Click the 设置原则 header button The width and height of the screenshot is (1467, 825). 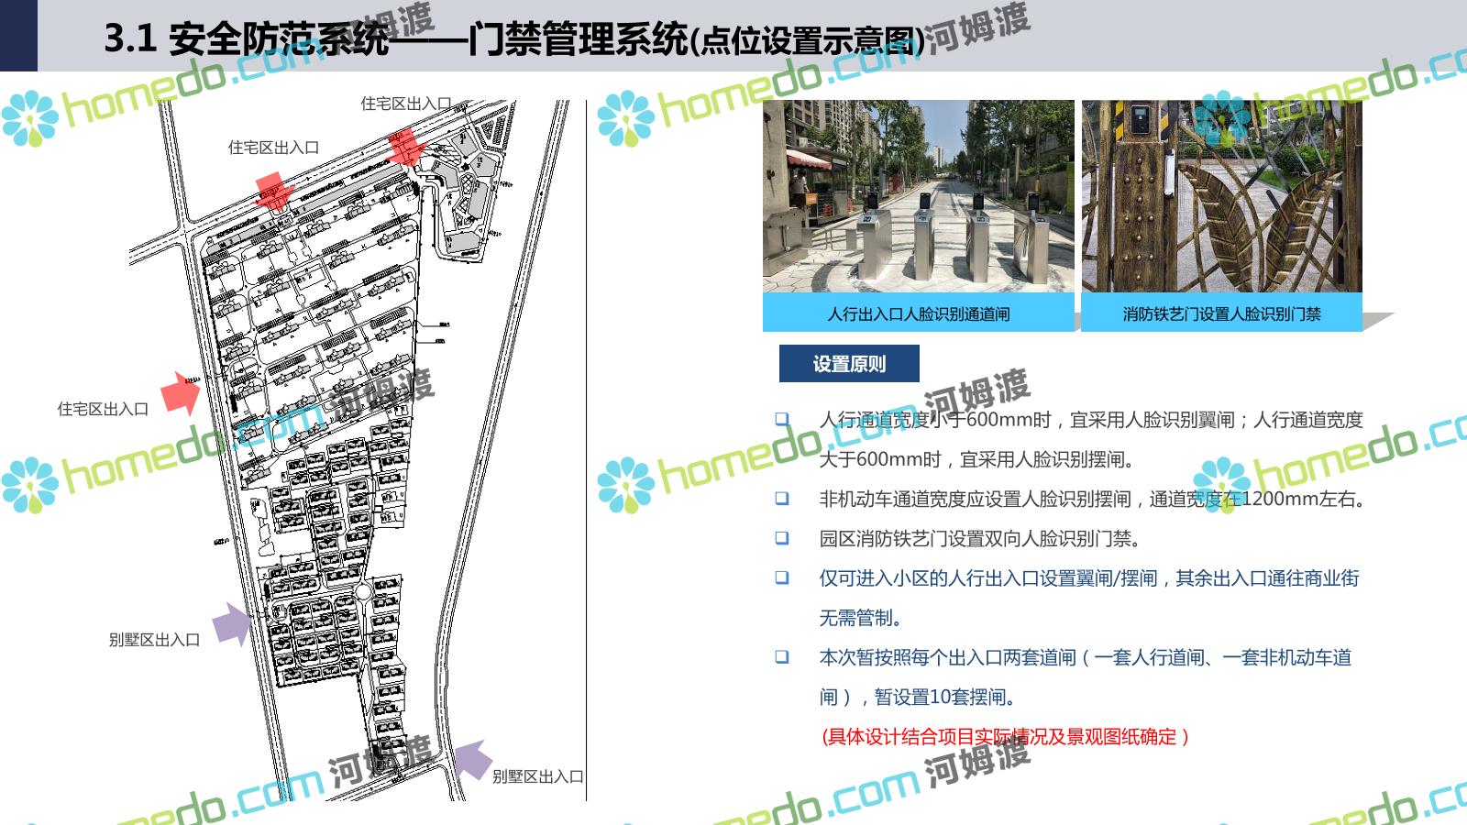pyautogui.click(x=849, y=364)
